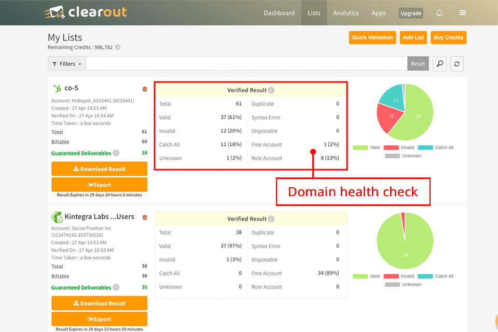Toggle Unknown legend swatch in Kintegra chart
This screenshot has width=498, height=332.
click(392, 284)
